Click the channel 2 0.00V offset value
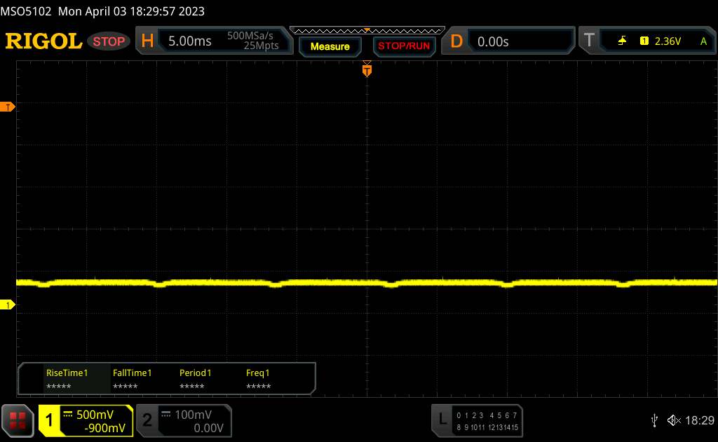 pos(208,428)
